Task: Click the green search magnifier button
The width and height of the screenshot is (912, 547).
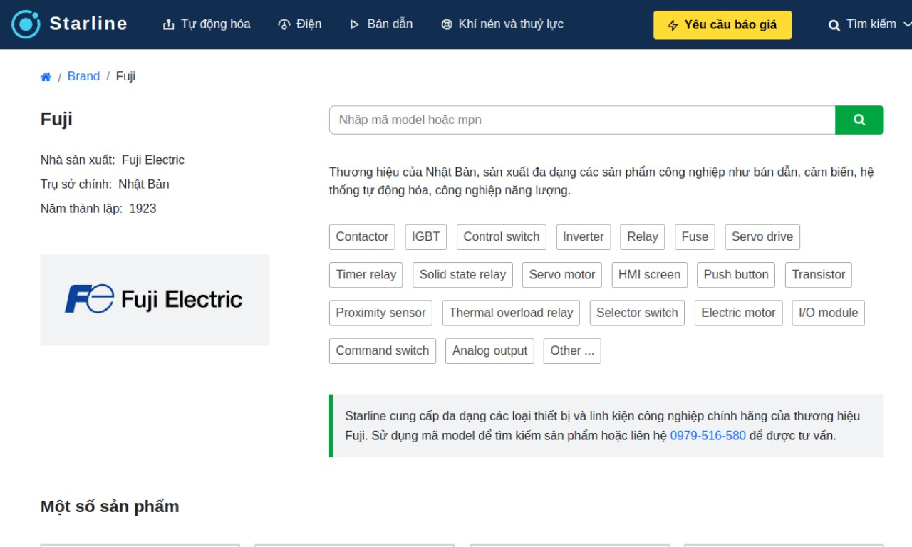Action: click(859, 120)
